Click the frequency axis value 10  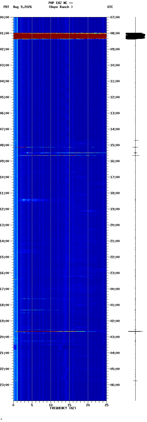click(51, 405)
